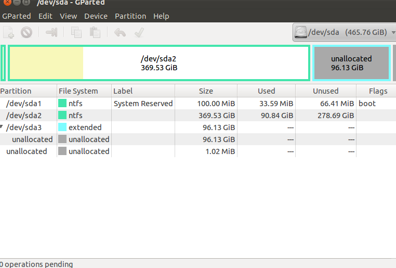This screenshot has width=396, height=268.
Task: Select the unallocated 96.13 GiB graphic block
Action: coord(351,63)
